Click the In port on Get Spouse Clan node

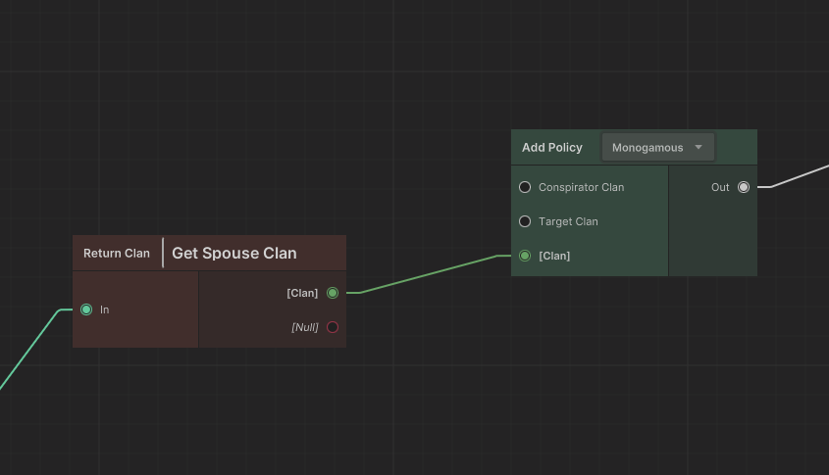tap(86, 309)
